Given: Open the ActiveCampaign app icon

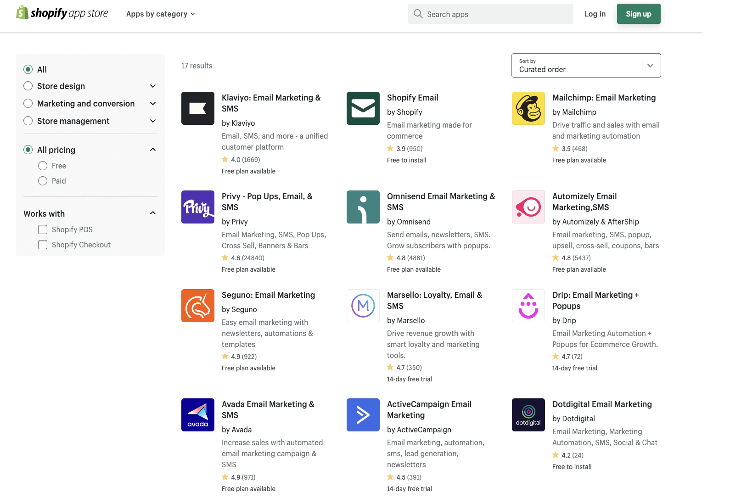Looking at the screenshot, I should (x=363, y=415).
